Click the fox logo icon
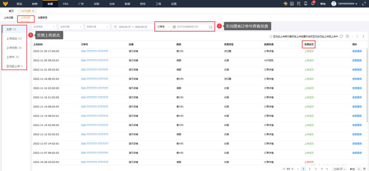Viewport: 369px width, 171px height. click(5, 4)
